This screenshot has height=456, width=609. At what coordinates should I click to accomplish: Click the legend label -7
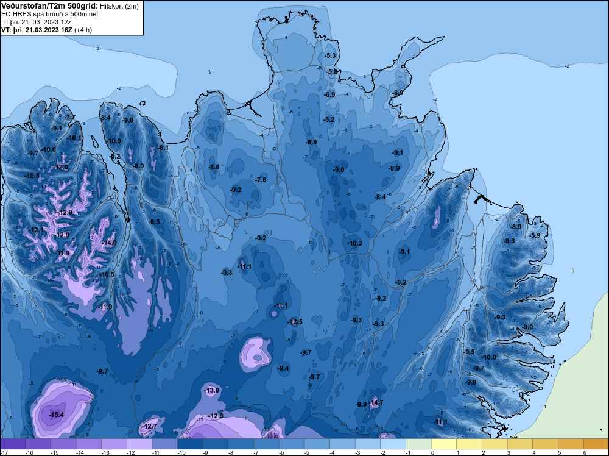256,453
